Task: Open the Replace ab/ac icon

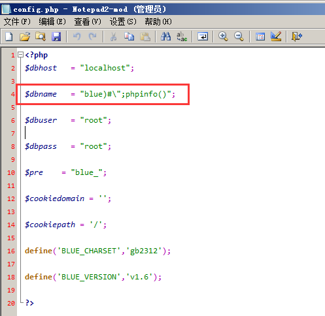Action: point(182,37)
